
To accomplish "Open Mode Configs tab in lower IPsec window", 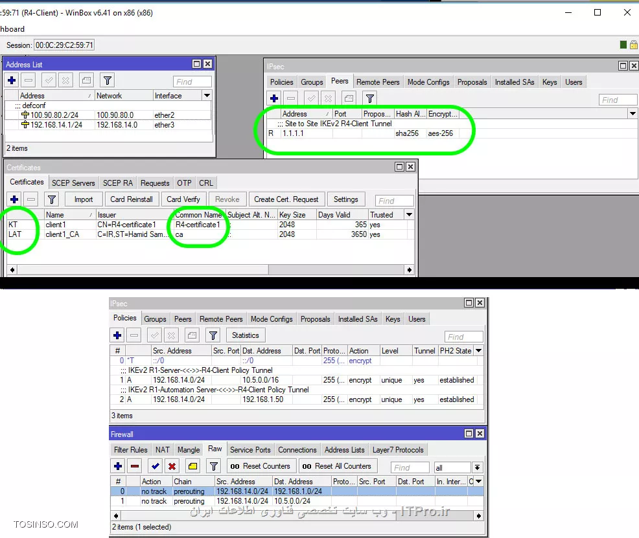I will 272,319.
